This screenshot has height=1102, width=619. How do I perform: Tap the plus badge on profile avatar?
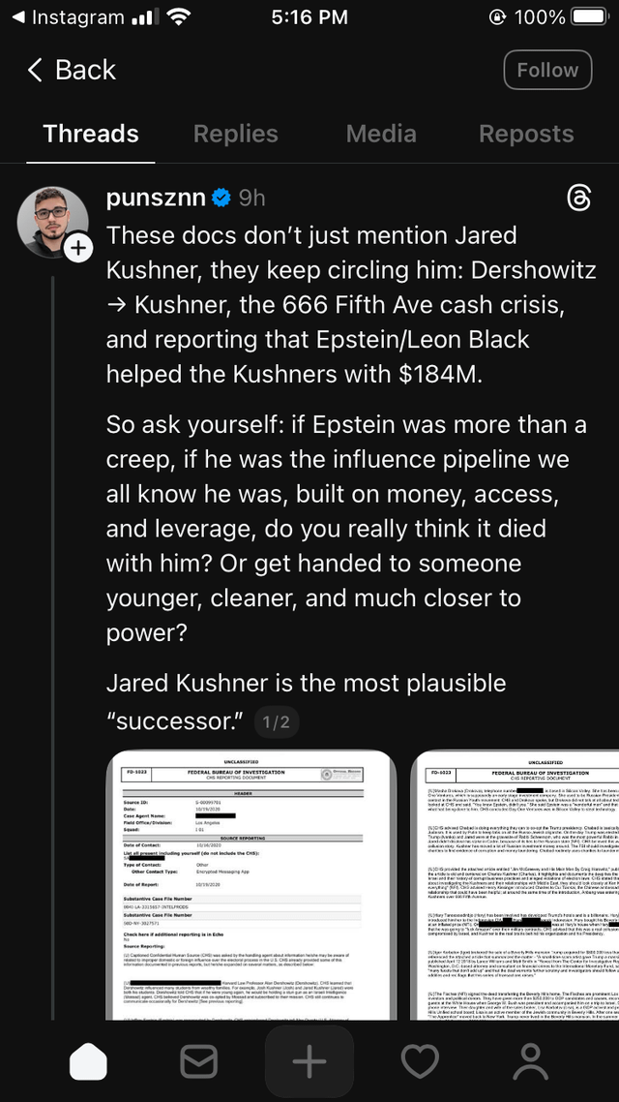click(77, 249)
